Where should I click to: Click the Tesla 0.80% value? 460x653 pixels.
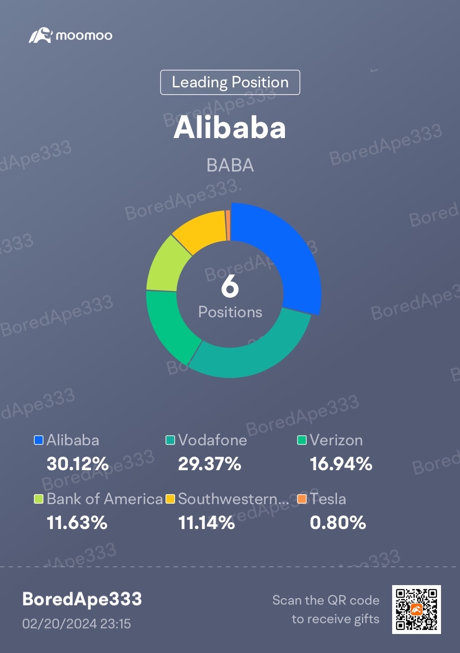coord(338,523)
